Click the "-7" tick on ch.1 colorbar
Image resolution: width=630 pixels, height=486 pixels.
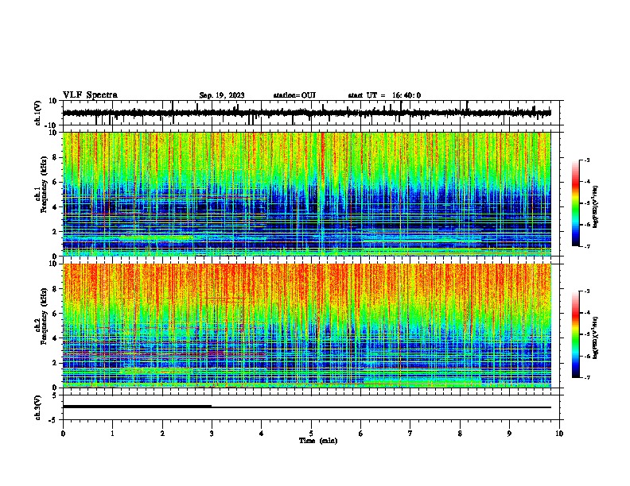586,246
